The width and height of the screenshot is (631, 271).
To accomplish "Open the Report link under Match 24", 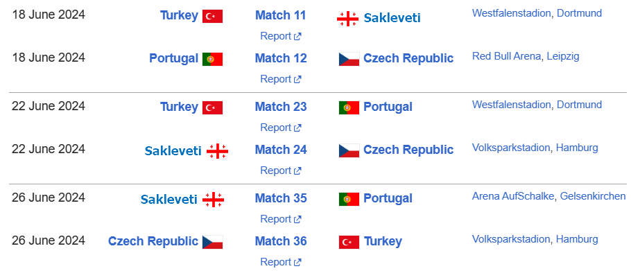I will coord(281,171).
